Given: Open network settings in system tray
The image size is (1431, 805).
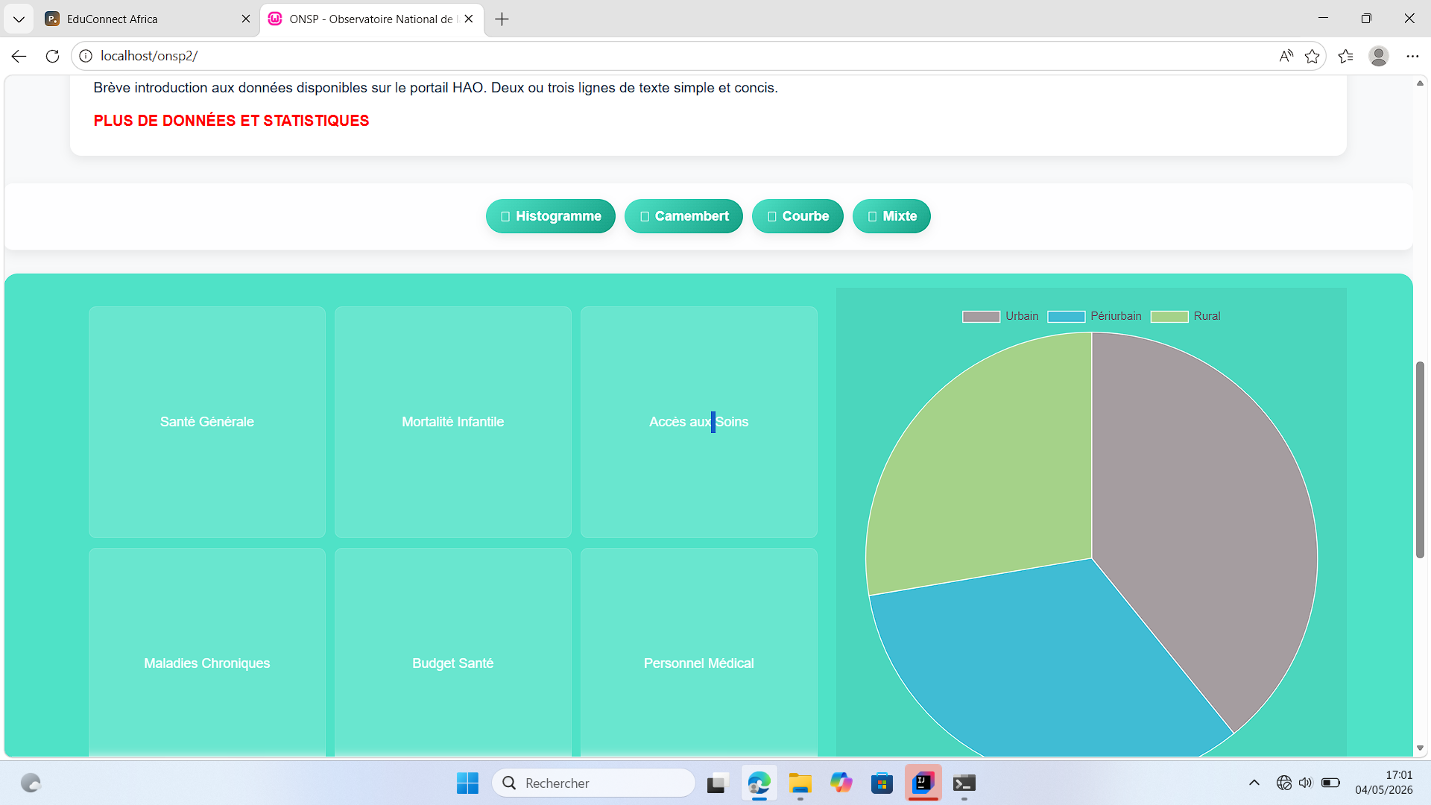Looking at the screenshot, I should pyautogui.click(x=1283, y=783).
